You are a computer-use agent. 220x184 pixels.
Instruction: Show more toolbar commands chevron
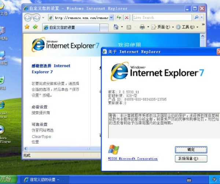(203, 25)
